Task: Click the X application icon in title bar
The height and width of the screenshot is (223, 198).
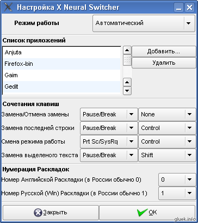Action: [8, 7]
